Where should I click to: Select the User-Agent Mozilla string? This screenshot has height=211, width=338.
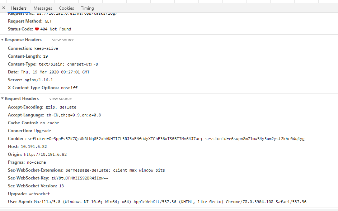click(170, 202)
